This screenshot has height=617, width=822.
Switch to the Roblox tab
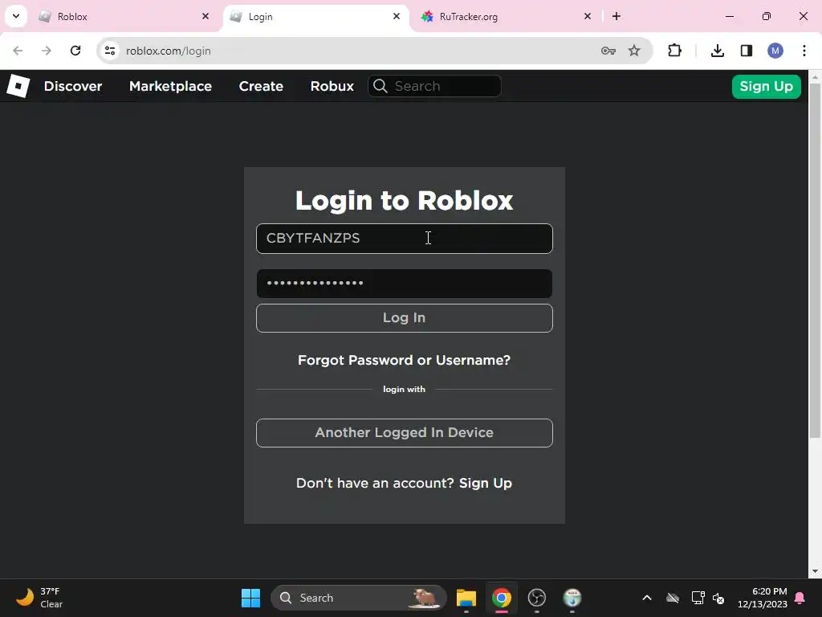[x=124, y=17]
